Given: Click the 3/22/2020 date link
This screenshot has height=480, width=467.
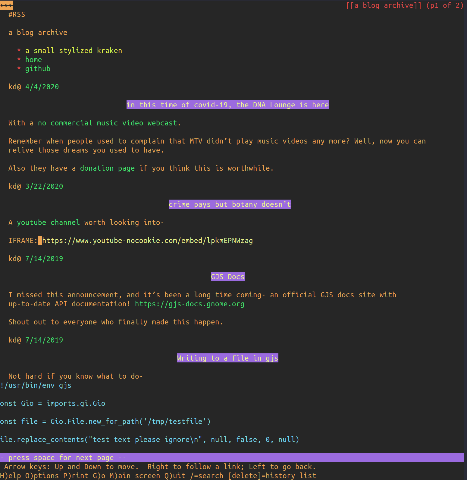Looking at the screenshot, I should 44,186.
